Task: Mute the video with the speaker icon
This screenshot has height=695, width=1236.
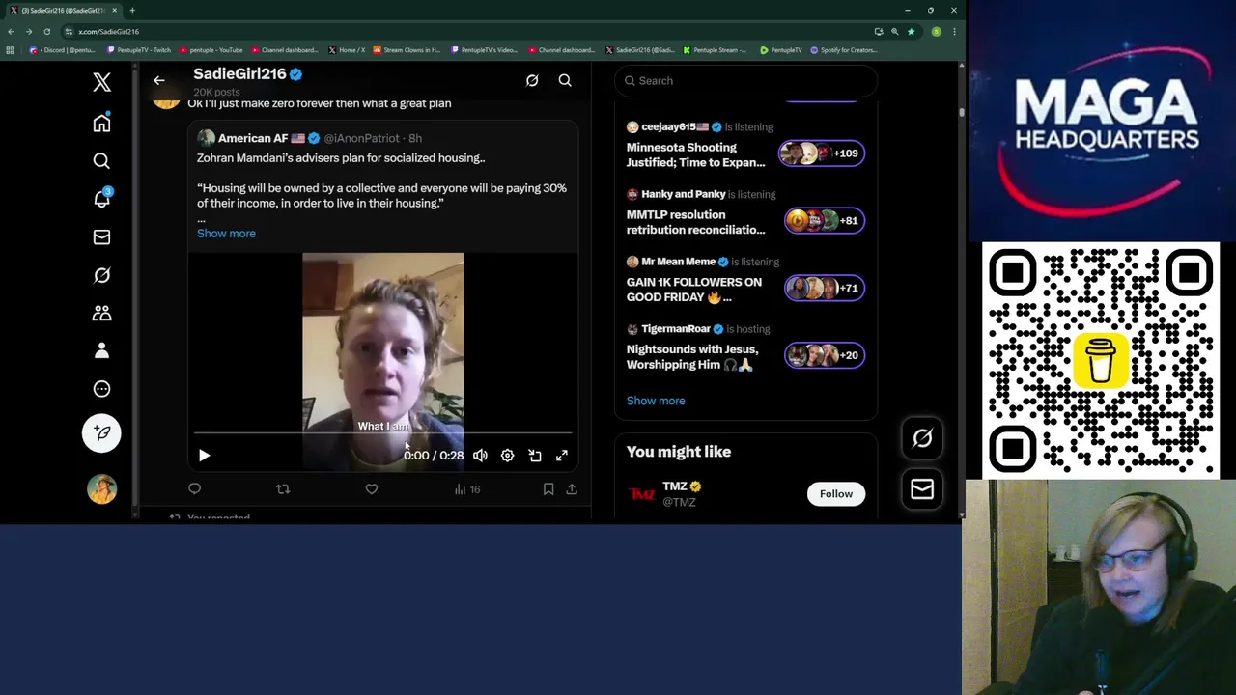Action: (480, 456)
